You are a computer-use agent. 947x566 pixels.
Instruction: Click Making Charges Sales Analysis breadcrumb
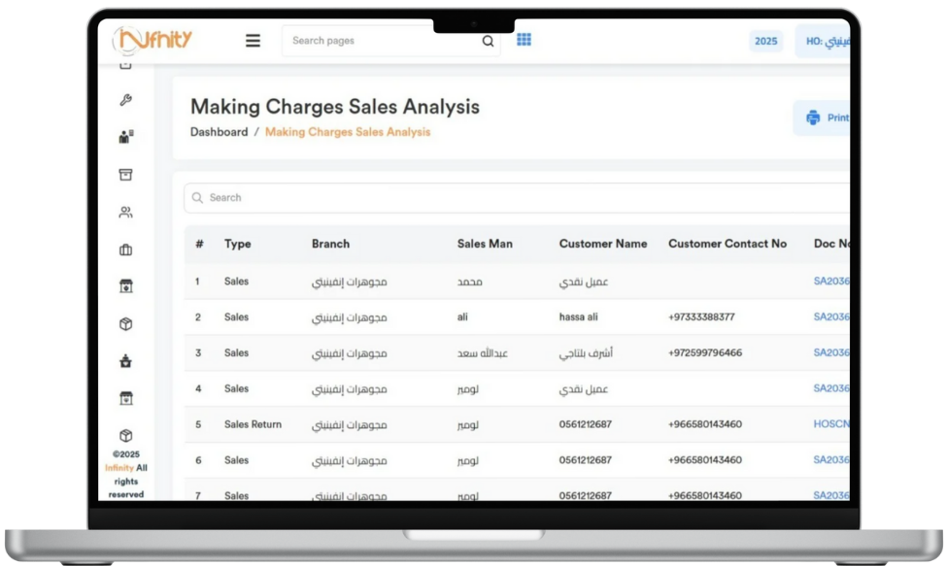click(347, 132)
